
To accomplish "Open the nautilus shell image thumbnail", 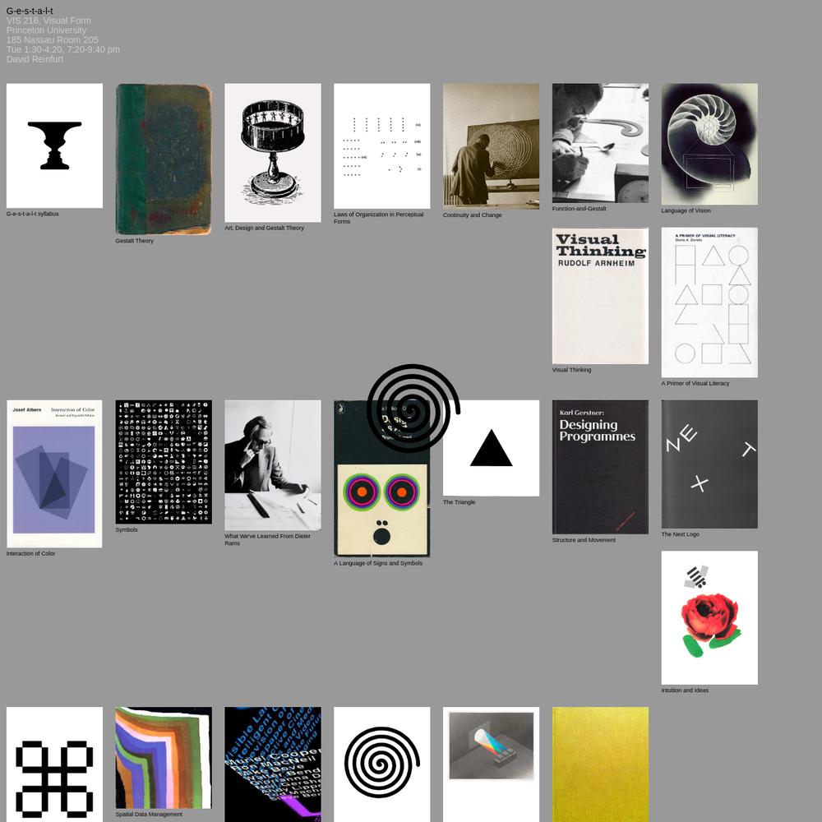I will [x=709, y=144].
